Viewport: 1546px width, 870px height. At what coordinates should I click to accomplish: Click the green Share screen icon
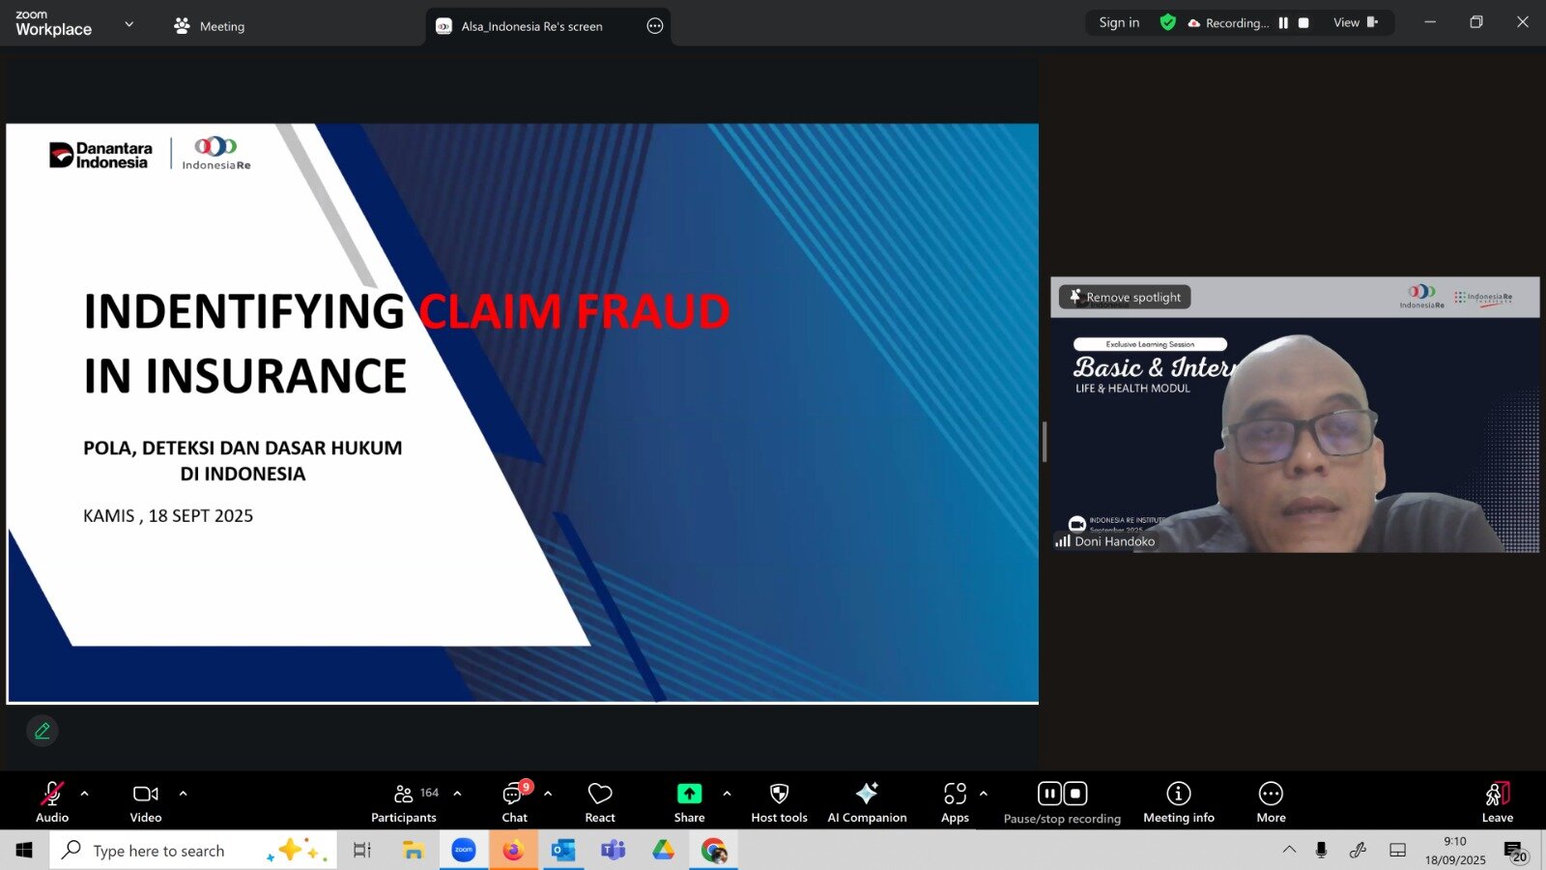(689, 794)
